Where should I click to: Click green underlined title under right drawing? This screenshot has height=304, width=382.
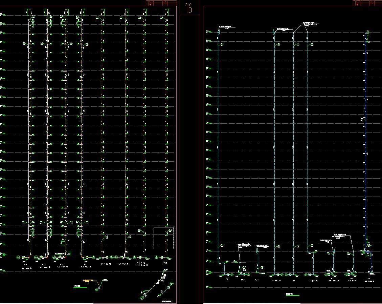point(292,295)
